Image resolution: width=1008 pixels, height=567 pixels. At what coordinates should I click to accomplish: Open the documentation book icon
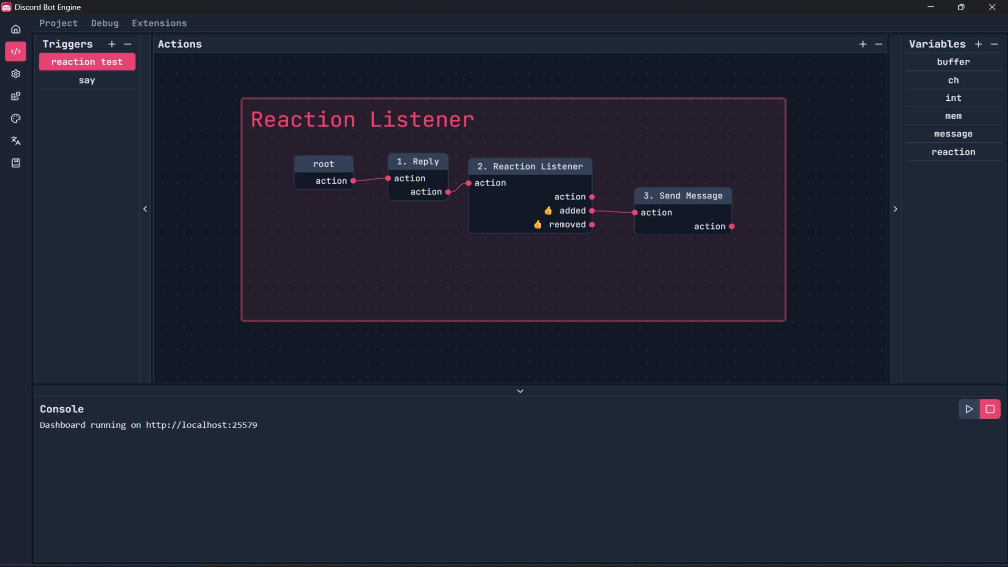pos(16,163)
